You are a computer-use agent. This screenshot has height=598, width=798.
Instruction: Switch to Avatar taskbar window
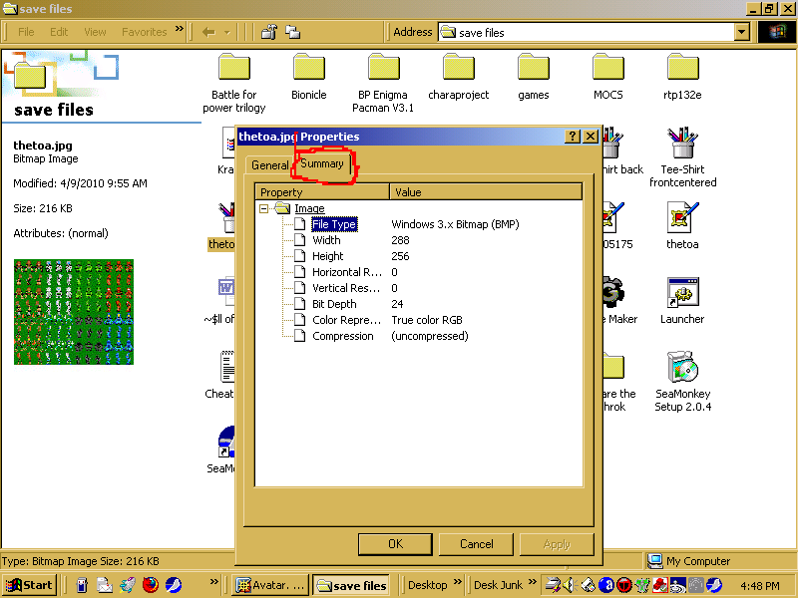click(x=271, y=585)
